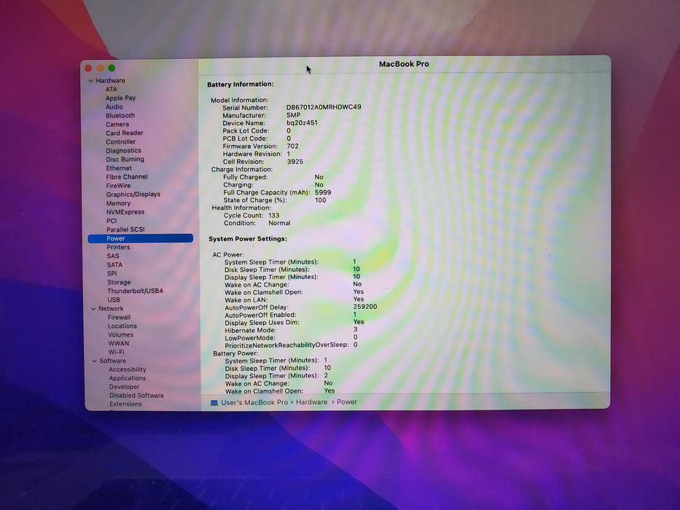Click the Hardware section label
This screenshot has height=510, width=680.
coord(111,81)
